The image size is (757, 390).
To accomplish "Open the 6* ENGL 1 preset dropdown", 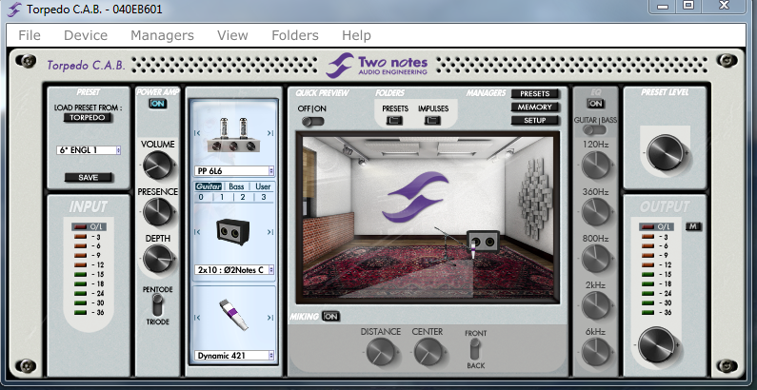I will (x=89, y=150).
